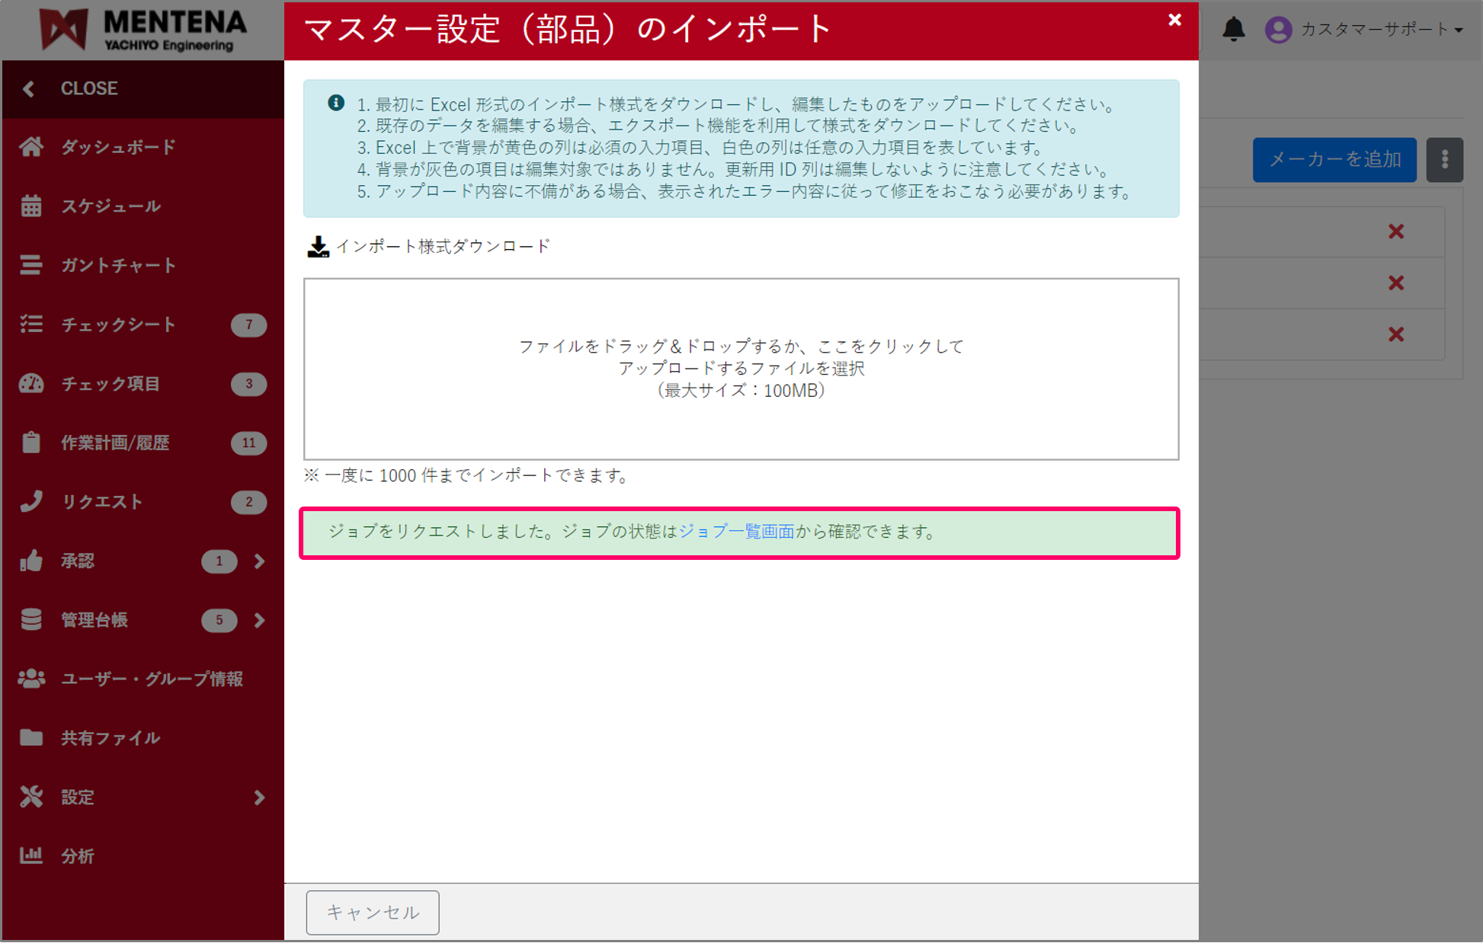Select the スケジュール calendar icon

point(30,206)
